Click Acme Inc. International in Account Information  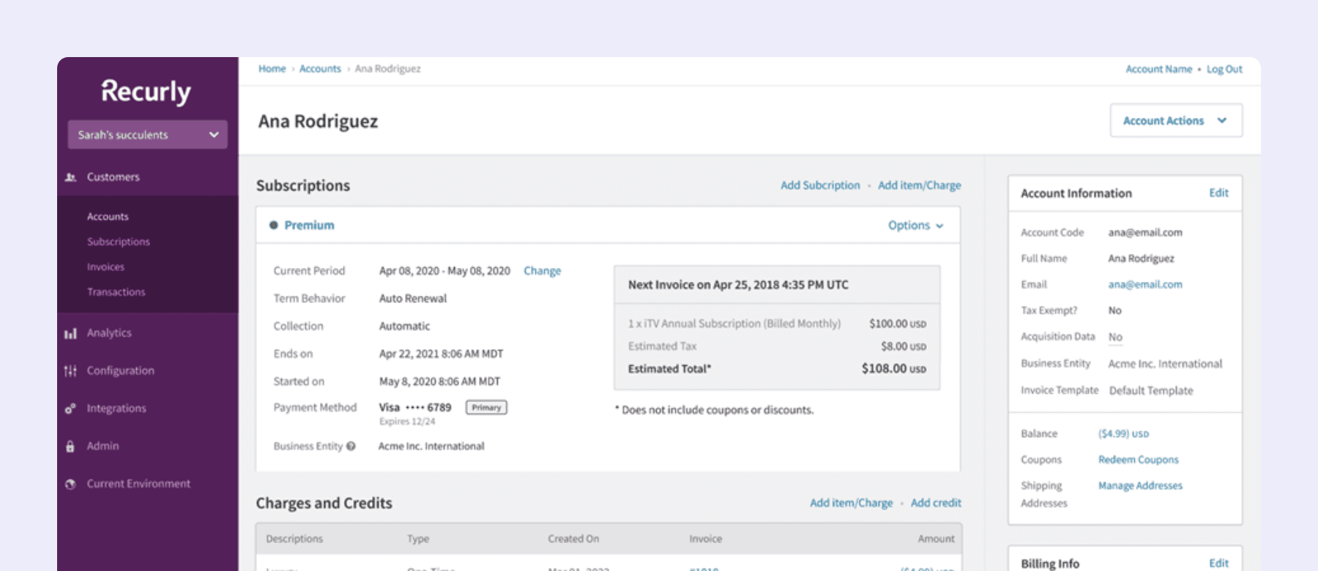[x=1165, y=364]
